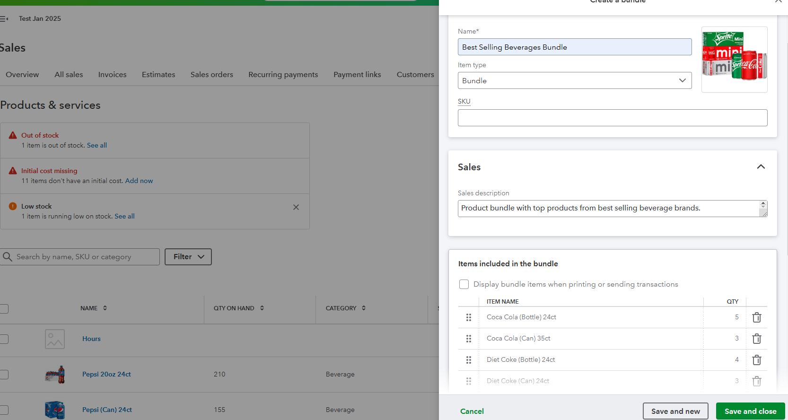Edit the Sales description text area

coord(613,209)
